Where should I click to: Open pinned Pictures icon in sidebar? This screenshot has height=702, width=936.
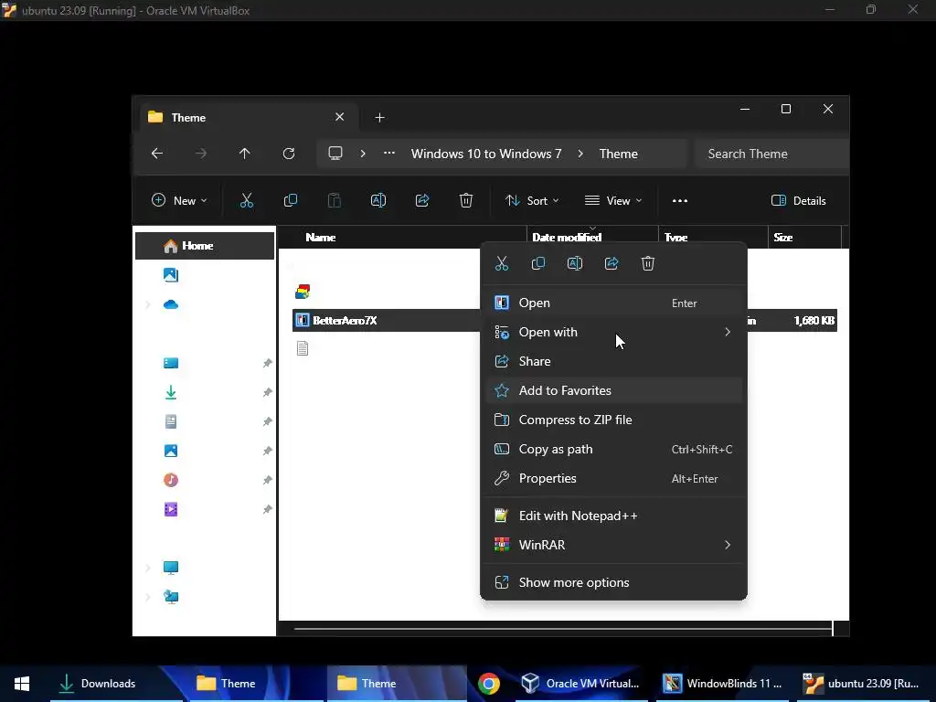[x=171, y=451]
